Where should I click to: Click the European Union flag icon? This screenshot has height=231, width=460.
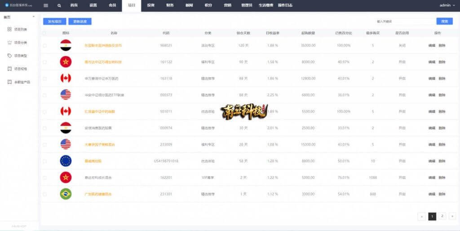click(66, 161)
